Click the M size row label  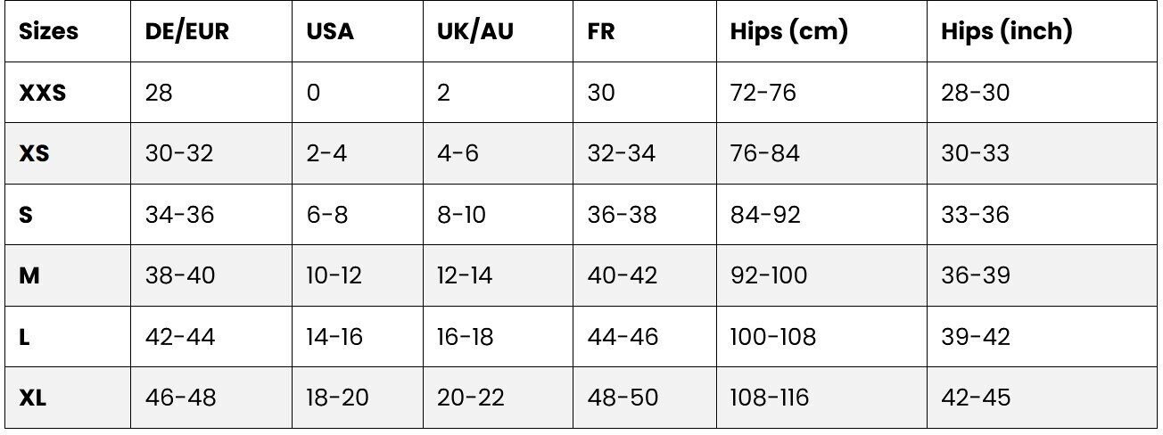pos(29,275)
